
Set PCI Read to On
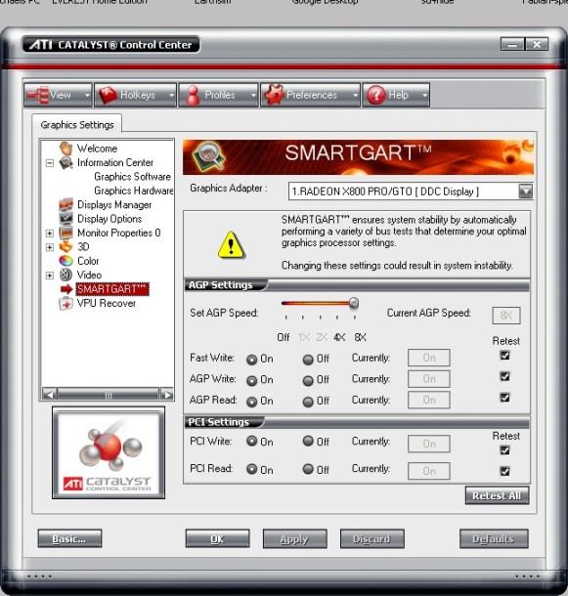[x=251, y=469]
